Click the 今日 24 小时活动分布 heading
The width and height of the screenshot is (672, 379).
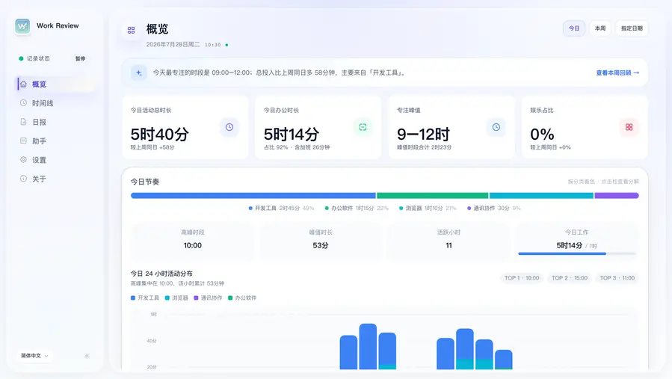click(x=161, y=273)
